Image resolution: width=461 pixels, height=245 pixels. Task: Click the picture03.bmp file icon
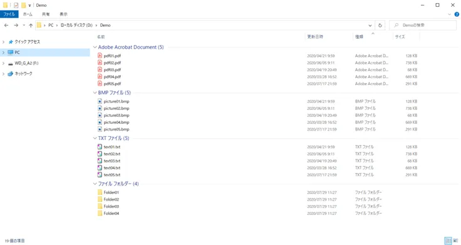coord(100,115)
